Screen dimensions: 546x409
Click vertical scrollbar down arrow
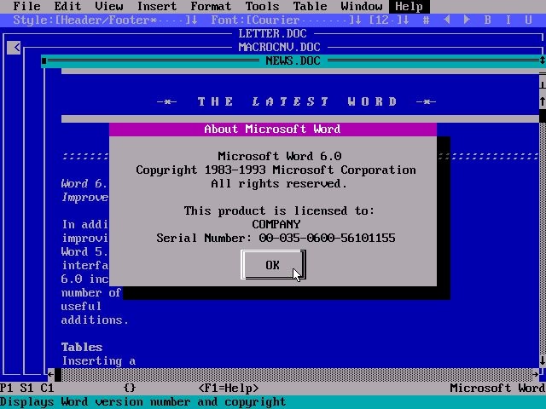[x=542, y=361]
